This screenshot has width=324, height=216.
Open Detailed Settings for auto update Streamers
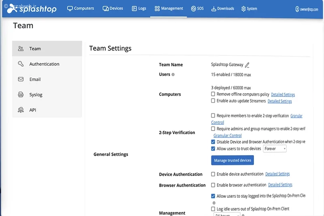(x=279, y=101)
